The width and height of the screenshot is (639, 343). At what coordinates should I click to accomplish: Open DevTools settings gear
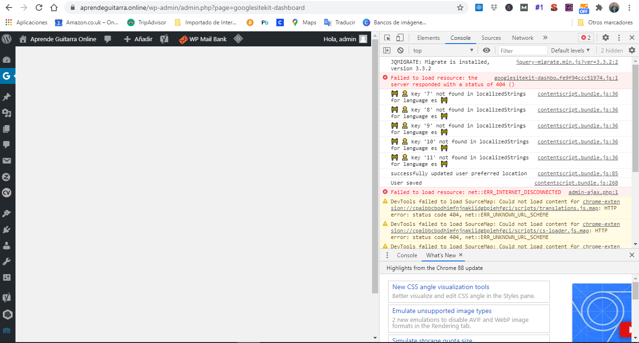click(606, 38)
